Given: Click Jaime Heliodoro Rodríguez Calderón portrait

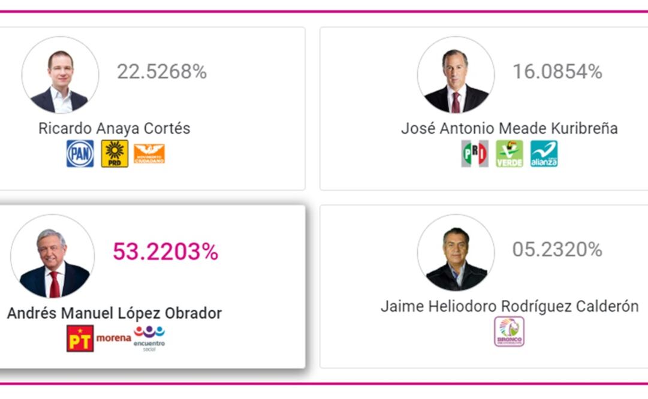Looking at the screenshot, I should pos(456,252).
